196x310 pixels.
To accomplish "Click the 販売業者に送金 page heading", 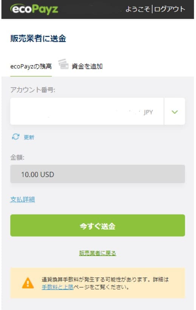I will coord(38,39).
